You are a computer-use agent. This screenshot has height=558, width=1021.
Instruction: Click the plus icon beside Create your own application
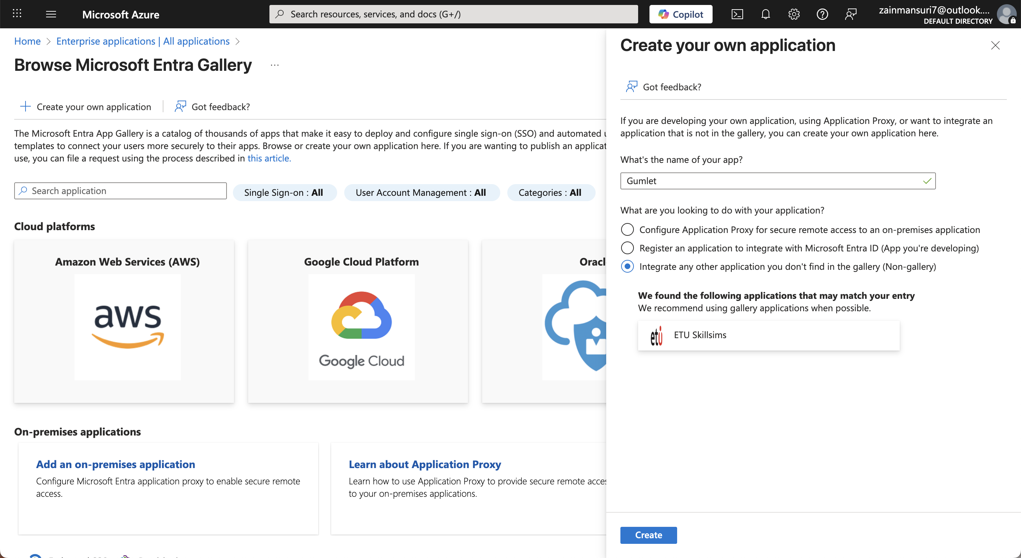(26, 106)
